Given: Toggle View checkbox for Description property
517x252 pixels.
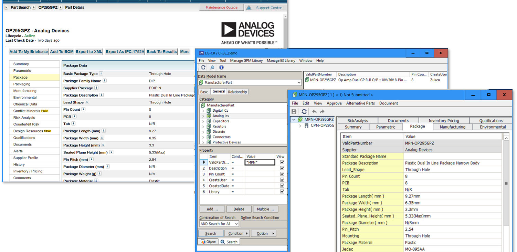Looking at the screenshot, I should point(282,168).
